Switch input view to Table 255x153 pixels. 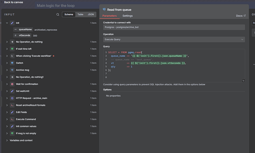pos(80,14)
